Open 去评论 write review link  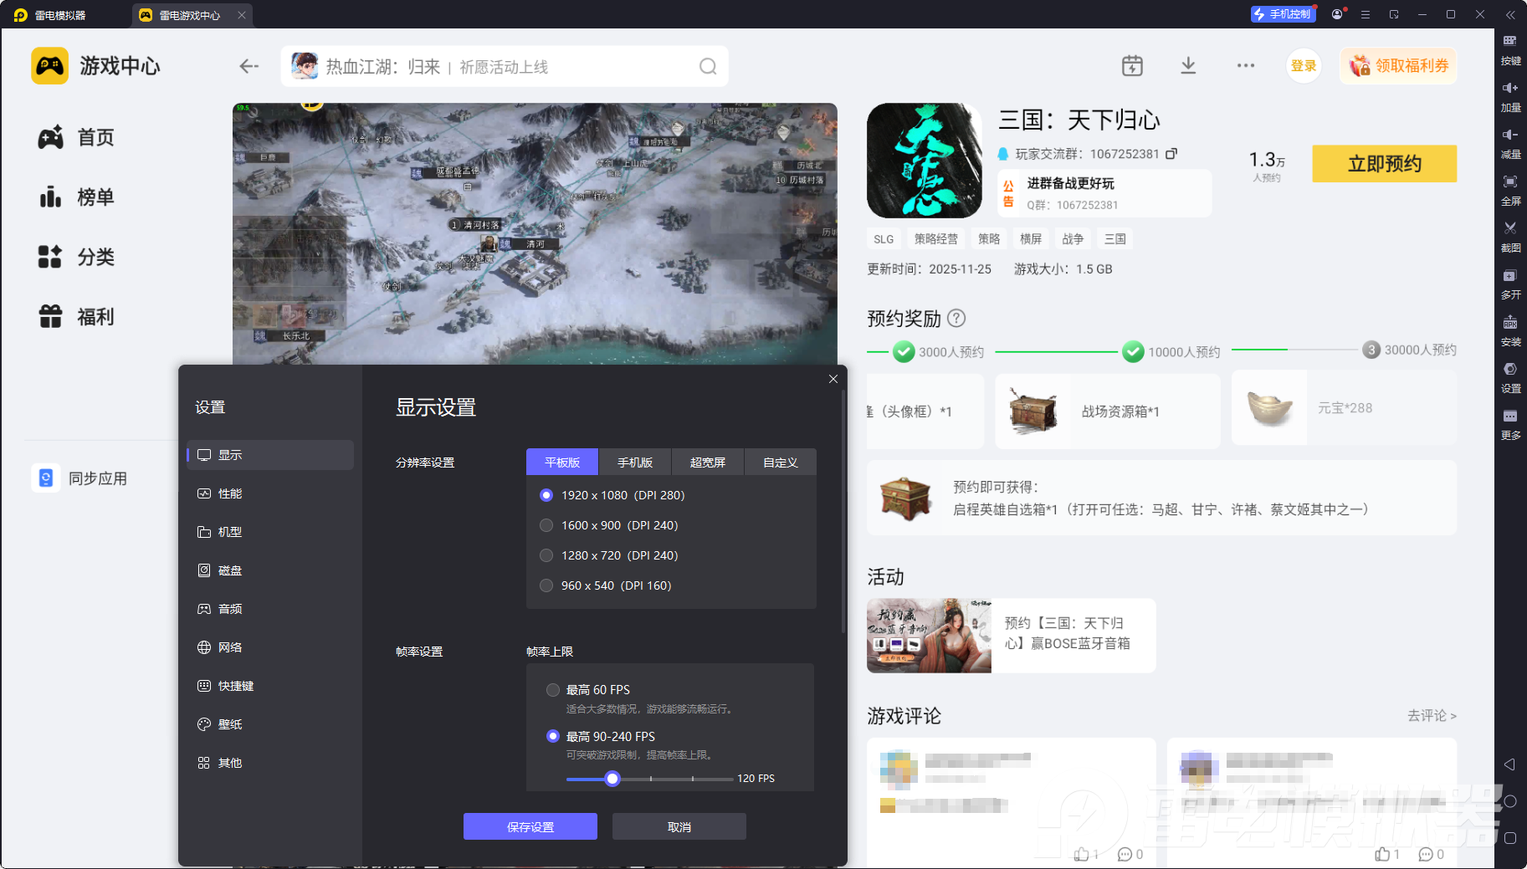coord(1432,715)
